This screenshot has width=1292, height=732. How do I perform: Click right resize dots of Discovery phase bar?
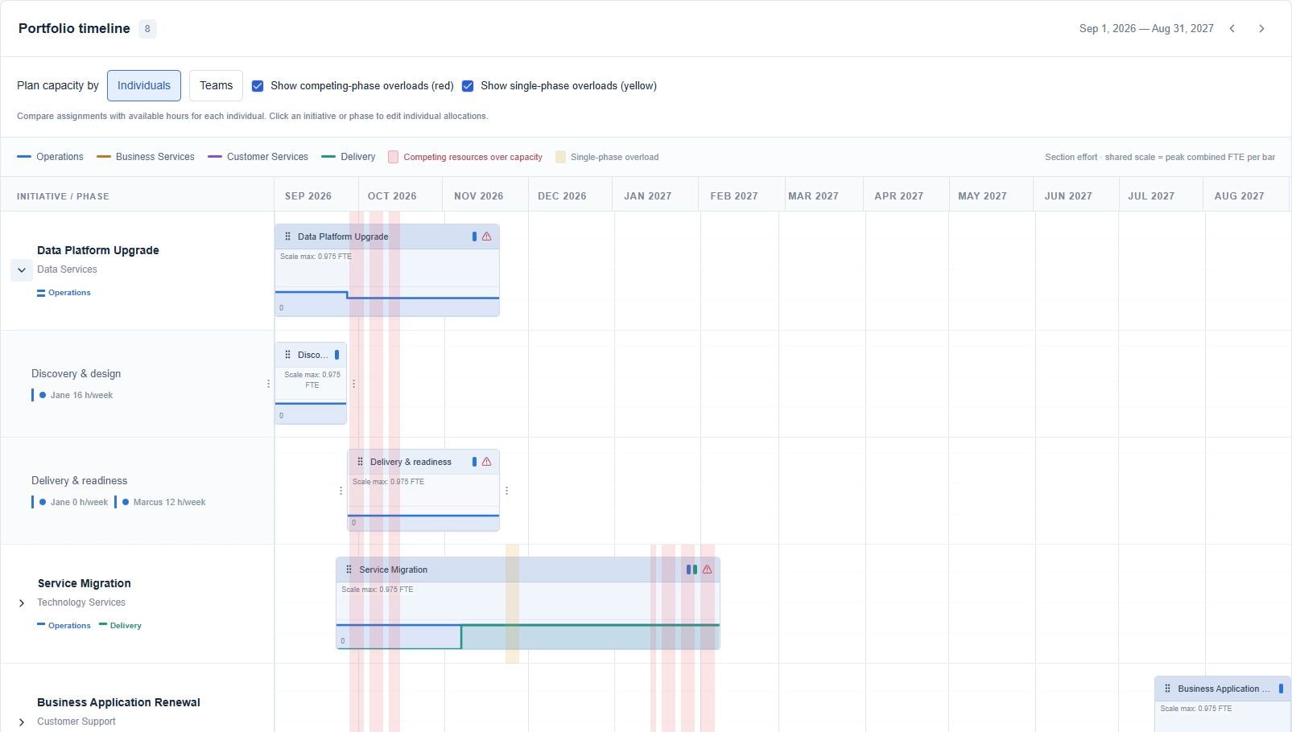click(x=353, y=384)
